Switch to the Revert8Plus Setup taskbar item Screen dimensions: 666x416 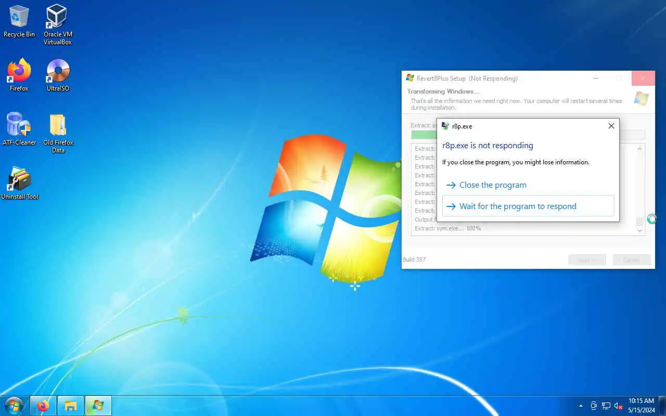tap(98, 406)
